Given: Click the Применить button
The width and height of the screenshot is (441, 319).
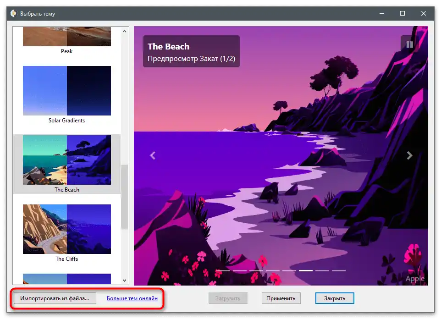Looking at the screenshot, I should pos(281,298).
